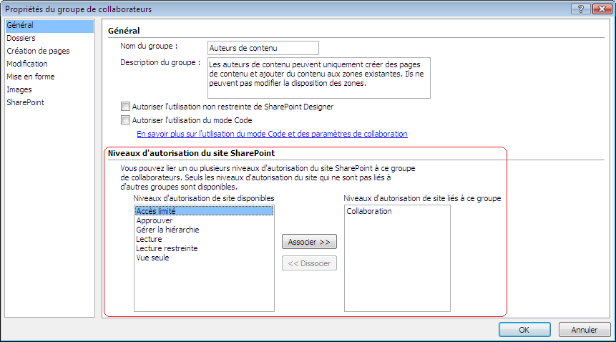This screenshot has width=616, height=342.
Task: Enable unrestricted use of SharePoint Designer
Action: [127, 107]
